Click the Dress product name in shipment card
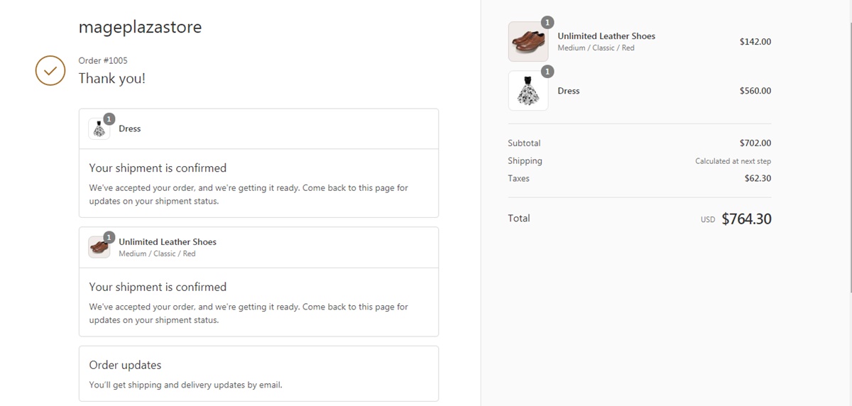 tap(130, 128)
